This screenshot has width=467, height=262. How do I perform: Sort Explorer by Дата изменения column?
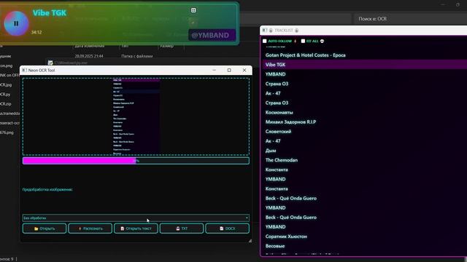[90, 46]
